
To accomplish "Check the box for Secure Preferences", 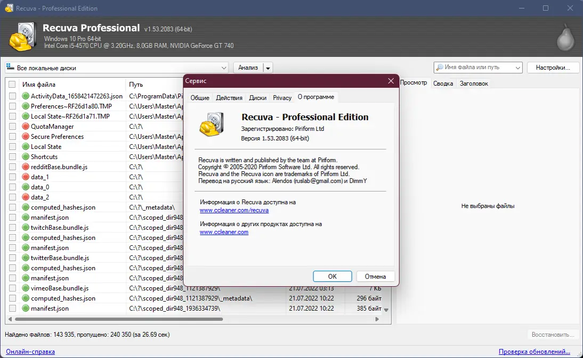I will click(x=12, y=137).
